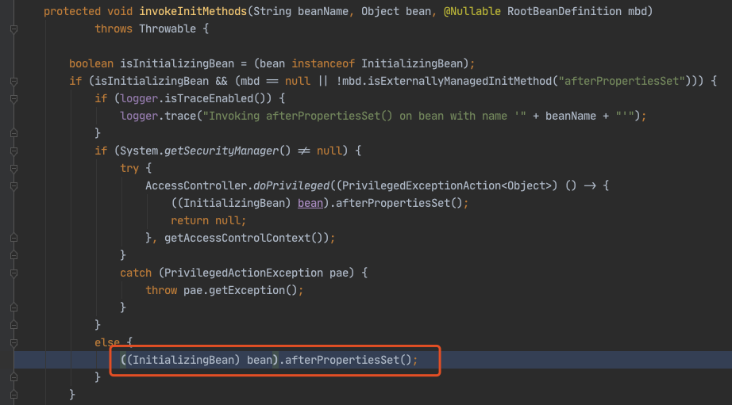The image size is (732, 405).
Task: Click the "void" return type
Action: point(120,11)
